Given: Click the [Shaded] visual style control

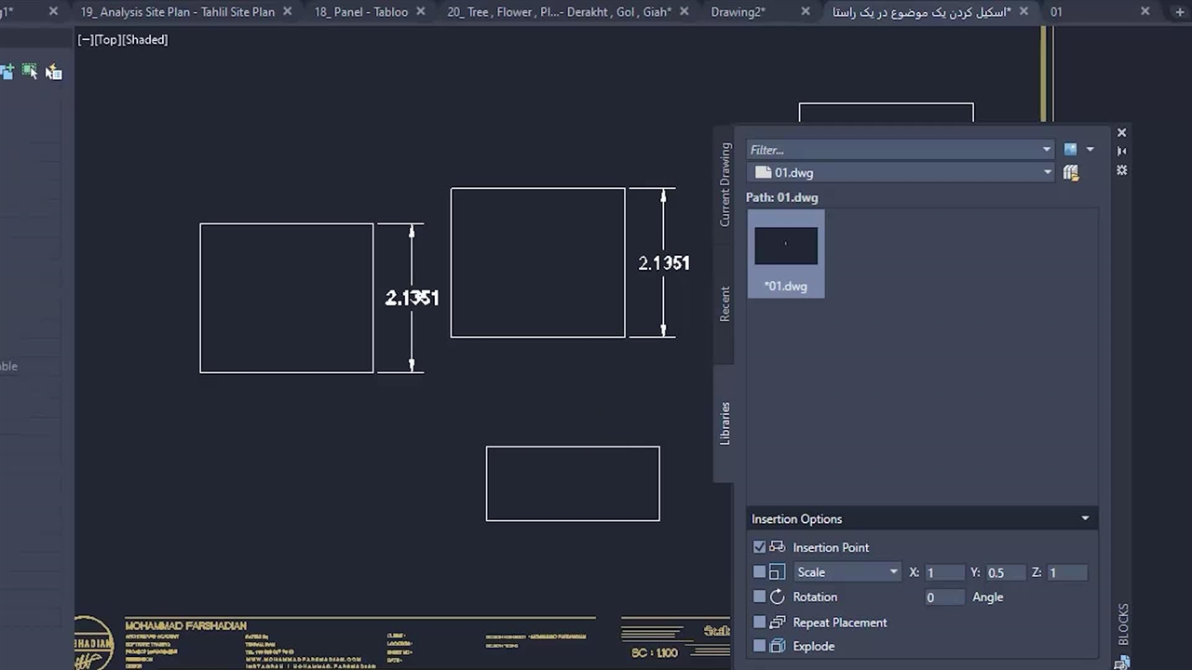Looking at the screenshot, I should click(x=144, y=40).
